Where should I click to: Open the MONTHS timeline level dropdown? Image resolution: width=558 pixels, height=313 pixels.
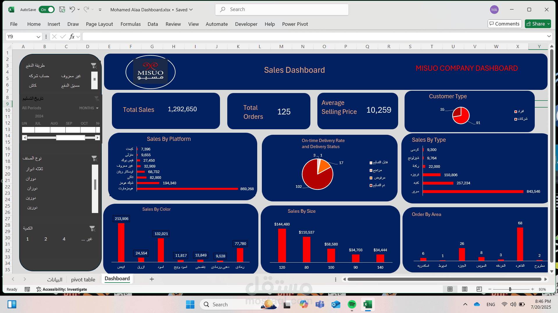[89, 108]
